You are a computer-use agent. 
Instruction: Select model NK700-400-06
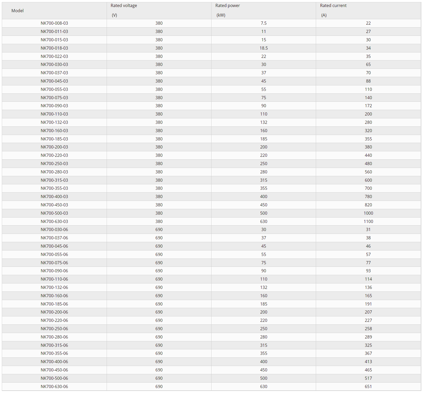coord(54,362)
